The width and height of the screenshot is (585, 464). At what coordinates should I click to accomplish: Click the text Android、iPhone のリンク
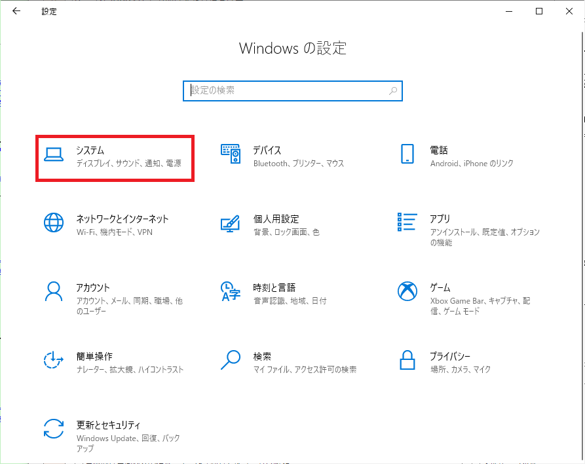tap(472, 163)
